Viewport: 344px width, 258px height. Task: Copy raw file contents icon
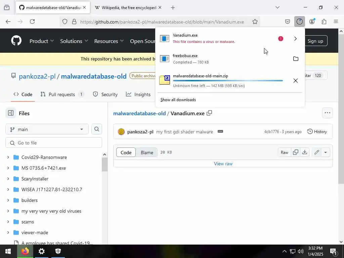296,152
